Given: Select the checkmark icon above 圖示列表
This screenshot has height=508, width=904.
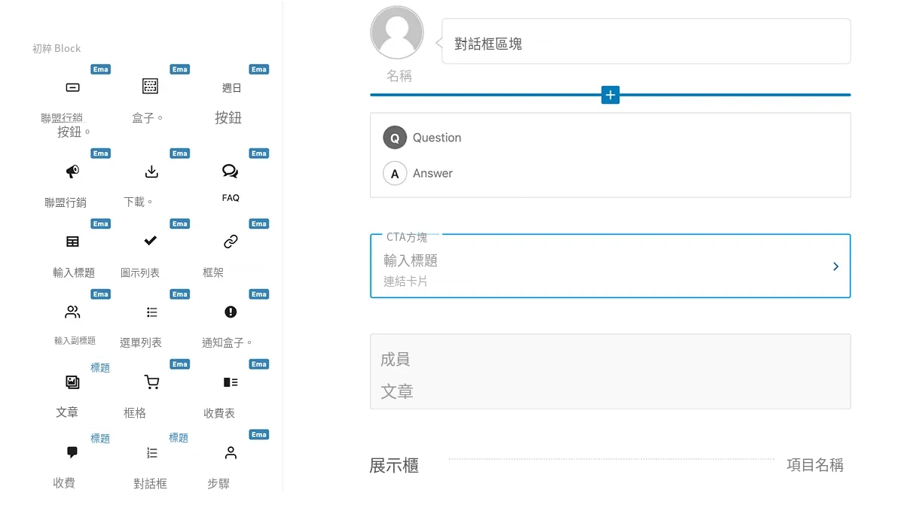Looking at the screenshot, I should point(150,241).
